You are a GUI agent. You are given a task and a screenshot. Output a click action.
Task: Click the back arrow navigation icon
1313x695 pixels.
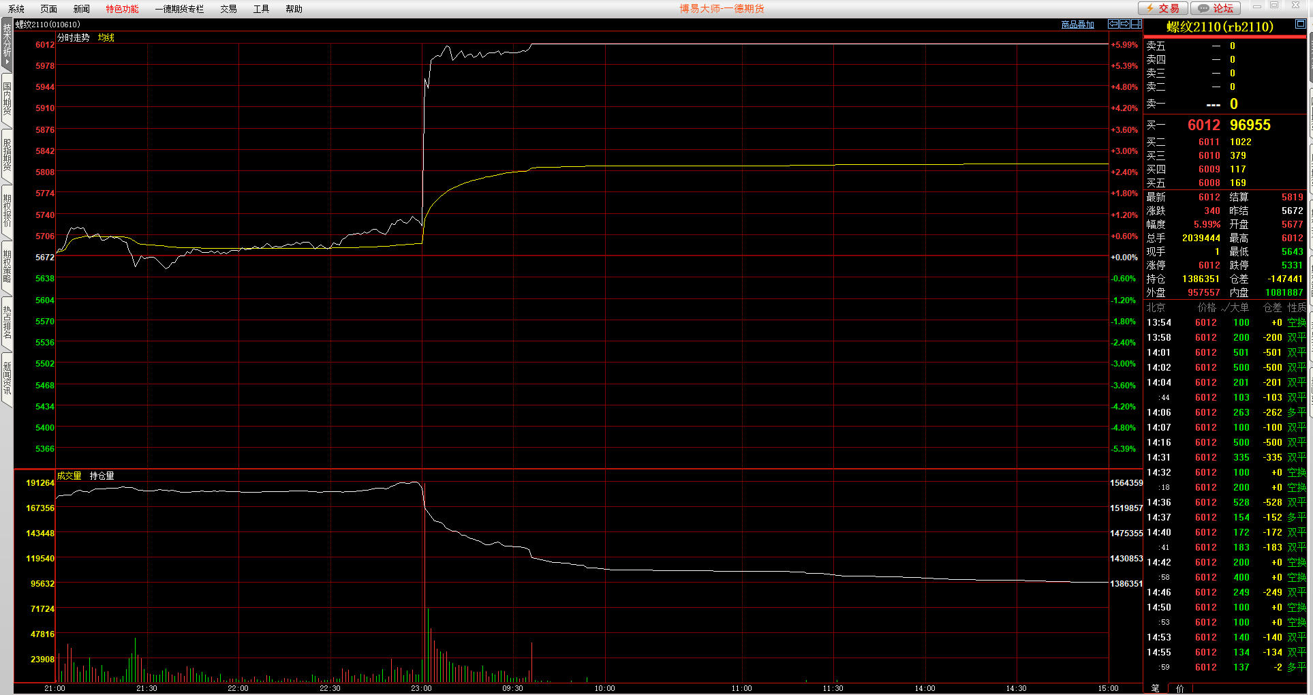point(1113,24)
